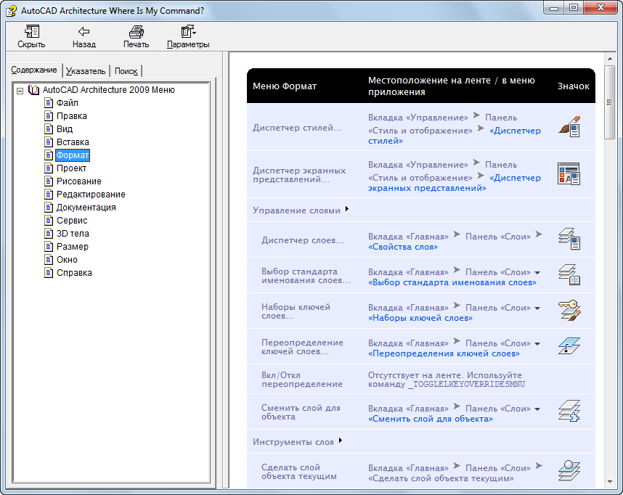Click the dropdown arrow in Сменить слой row
623x495 pixels.
point(537,409)
